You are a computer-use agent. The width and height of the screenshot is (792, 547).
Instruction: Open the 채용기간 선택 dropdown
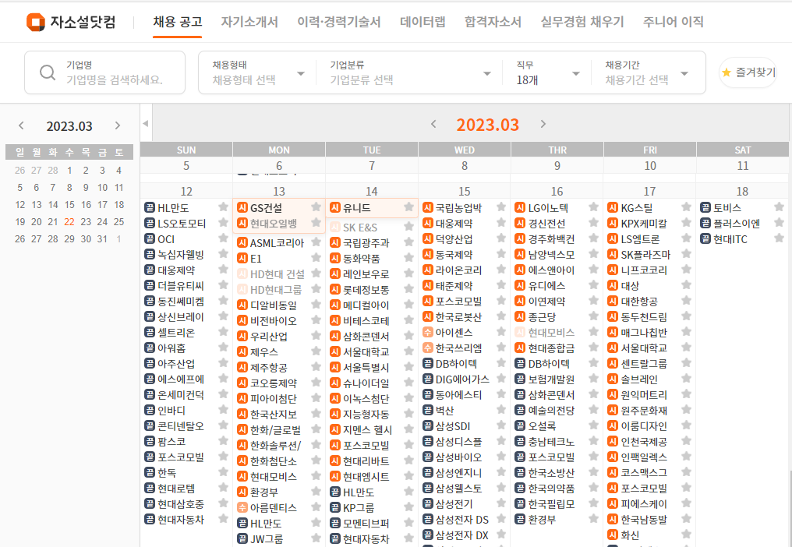coord(647,72)
